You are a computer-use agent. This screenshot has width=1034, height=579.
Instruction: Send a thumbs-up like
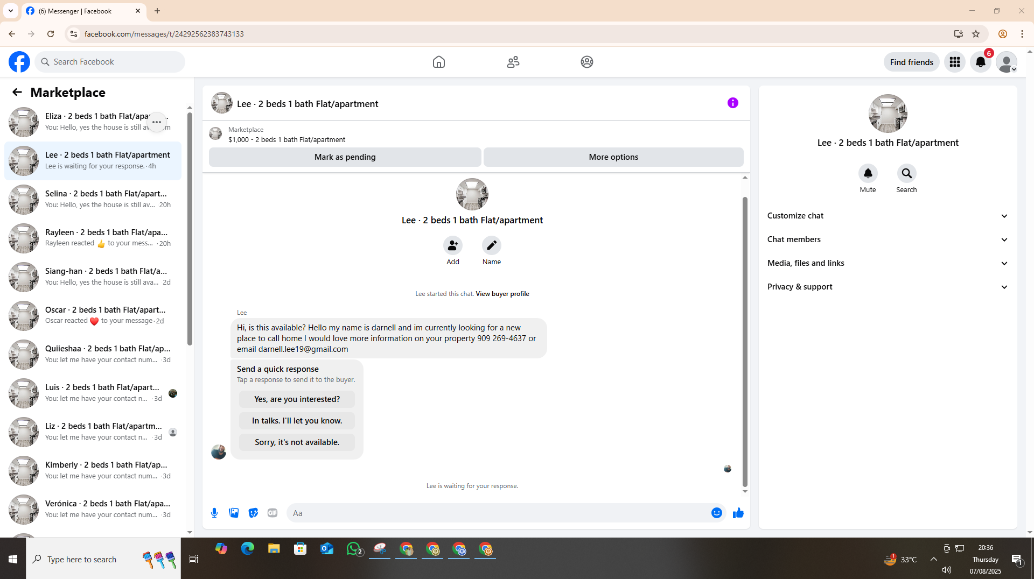point(738,513)
